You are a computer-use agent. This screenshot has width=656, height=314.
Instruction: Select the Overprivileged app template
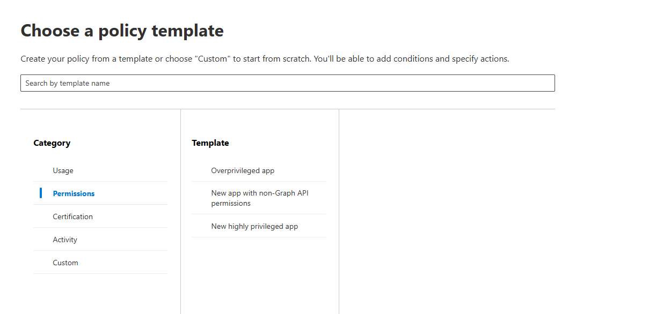pos(243,170)
